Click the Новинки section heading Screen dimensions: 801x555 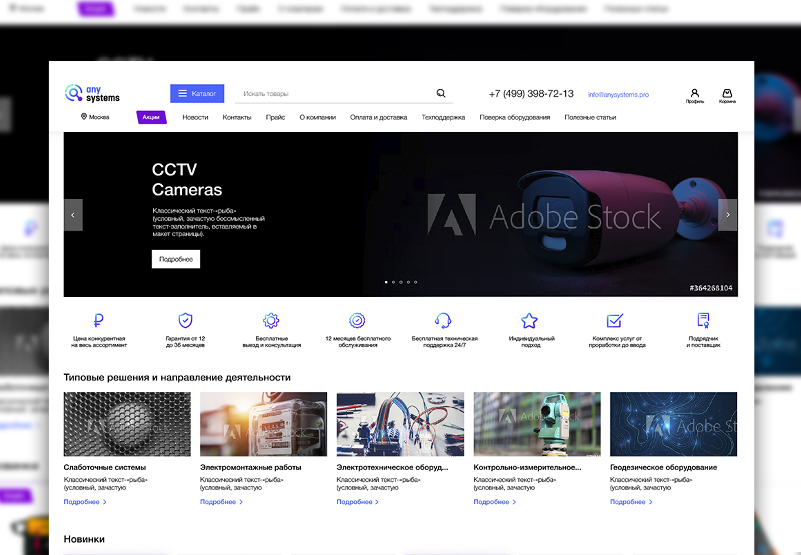tap(84, 539)
